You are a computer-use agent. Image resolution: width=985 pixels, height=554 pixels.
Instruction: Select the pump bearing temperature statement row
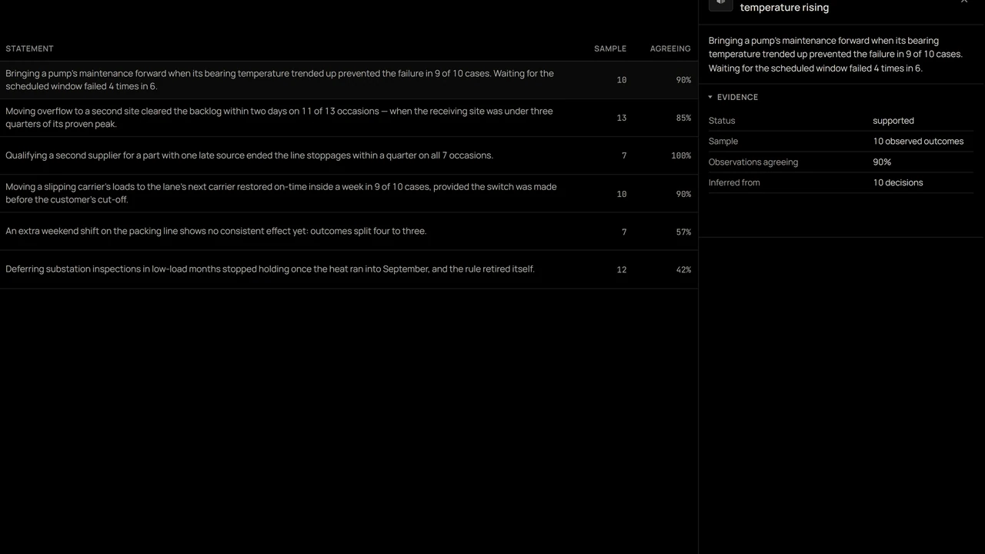[x=349, y=80]
